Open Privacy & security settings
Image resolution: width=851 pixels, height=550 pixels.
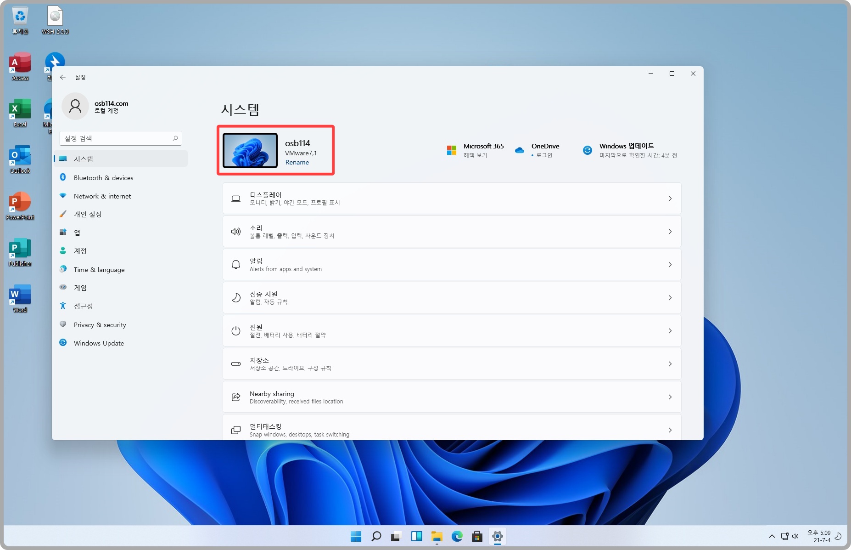click(x=121, y=325)
